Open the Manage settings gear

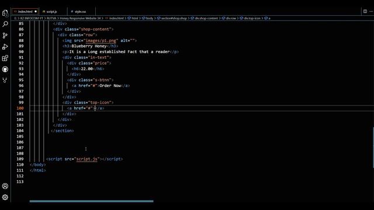coord(5,197)
